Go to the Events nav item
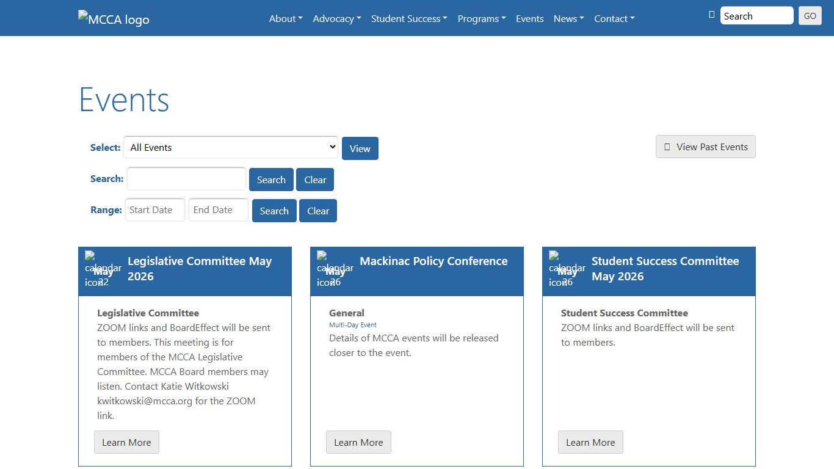This screenshot has width=834, height=469. [x=529, y=18]
